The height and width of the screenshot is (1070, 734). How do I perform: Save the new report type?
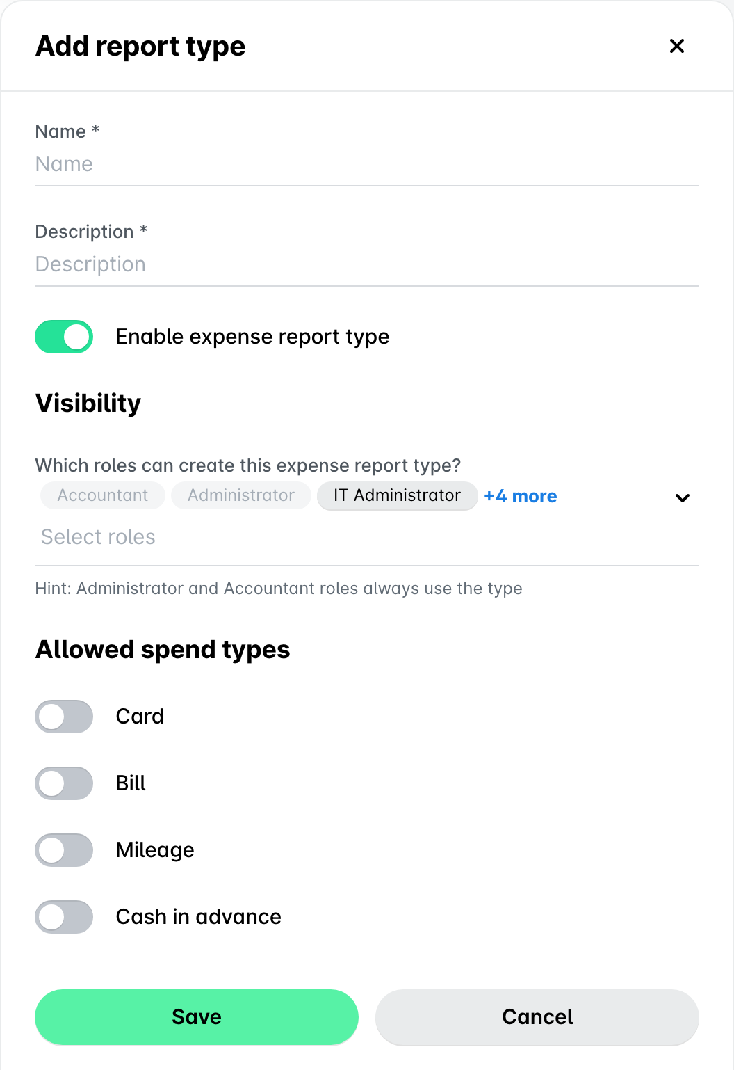[x=197, y=1017]
